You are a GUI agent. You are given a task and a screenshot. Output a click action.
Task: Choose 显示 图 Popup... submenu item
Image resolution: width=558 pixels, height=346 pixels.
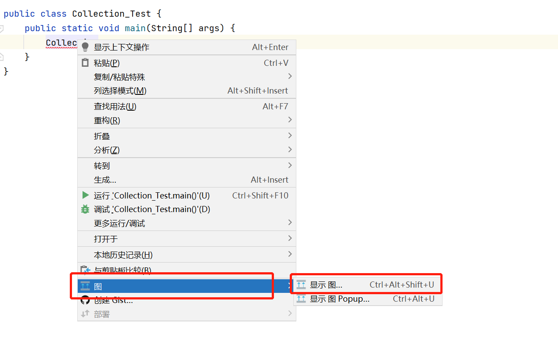[368, 299]
